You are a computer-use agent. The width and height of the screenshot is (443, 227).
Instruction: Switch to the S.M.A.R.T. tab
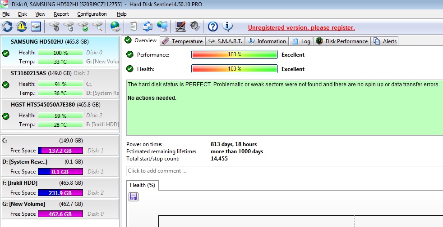tap(225, 41)
